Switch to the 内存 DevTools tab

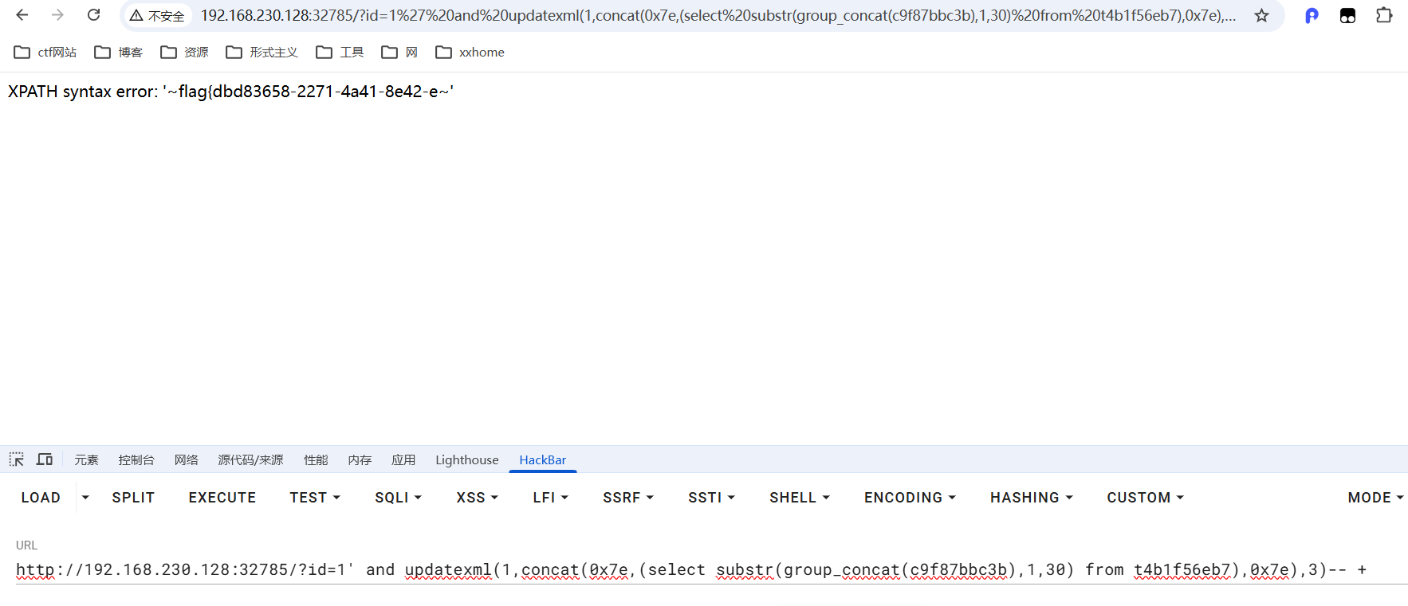(x=360, y=459)
